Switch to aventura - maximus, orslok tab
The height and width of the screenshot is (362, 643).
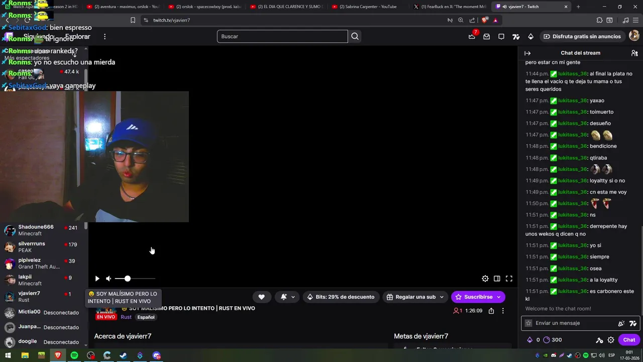[x=123, y=7]
